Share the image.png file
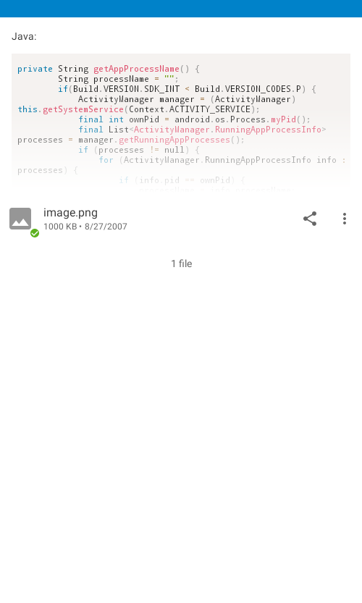 pyautogui.click(x=310, y=219)
